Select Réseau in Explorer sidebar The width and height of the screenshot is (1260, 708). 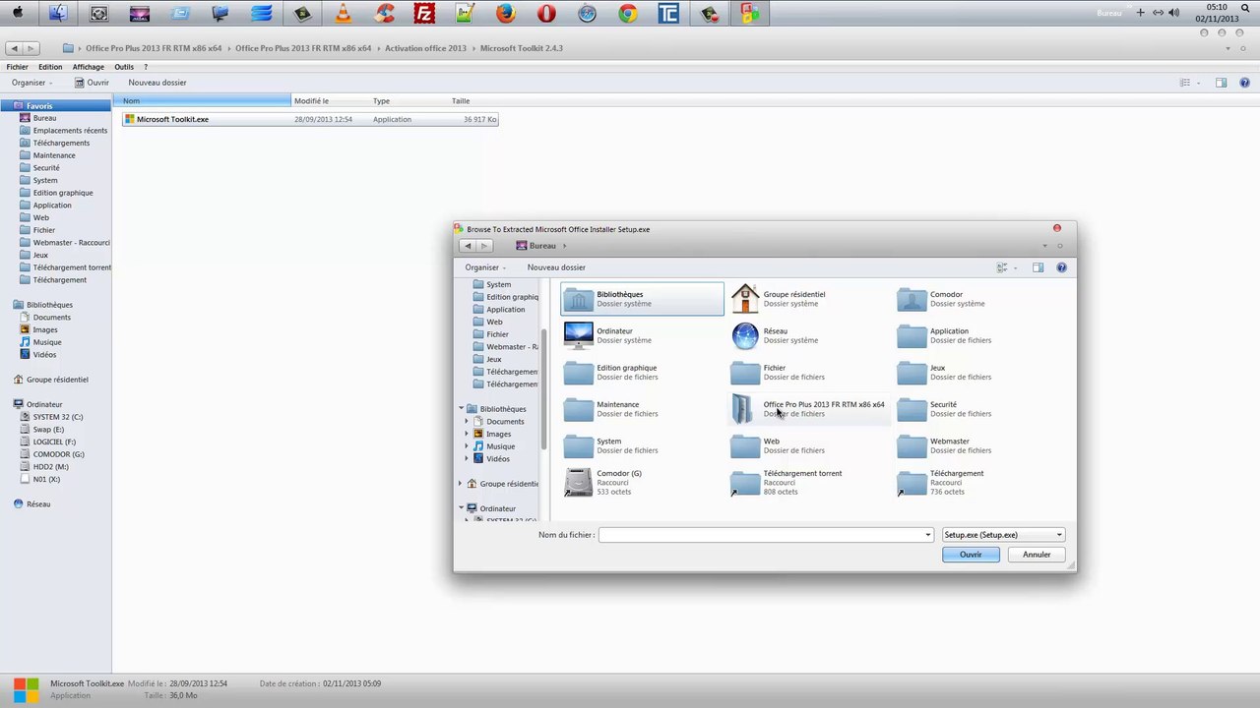point(38,503)
